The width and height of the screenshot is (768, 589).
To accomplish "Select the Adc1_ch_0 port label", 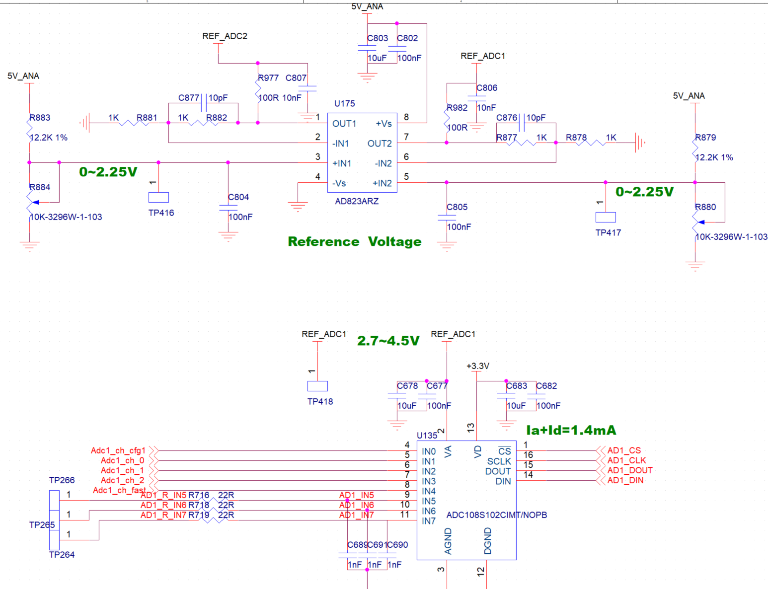I will 123,460.
